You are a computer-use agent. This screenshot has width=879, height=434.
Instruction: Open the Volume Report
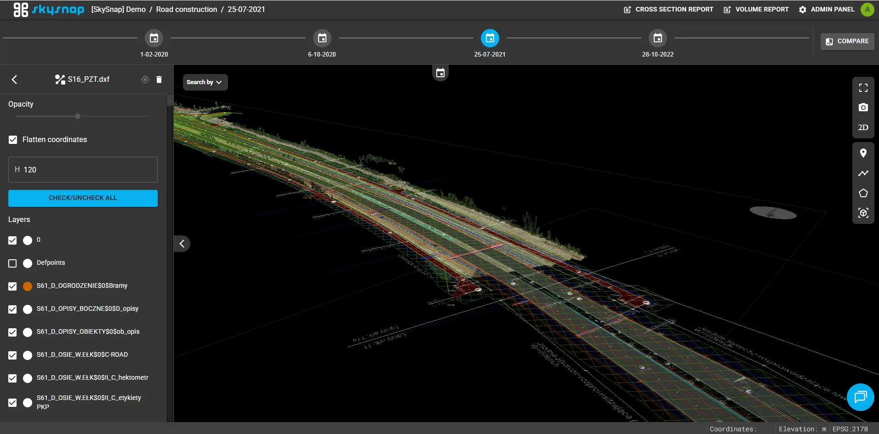coord(756,9)
